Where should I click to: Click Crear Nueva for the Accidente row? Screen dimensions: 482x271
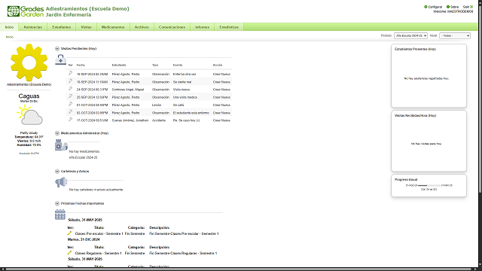click(221, 120)
